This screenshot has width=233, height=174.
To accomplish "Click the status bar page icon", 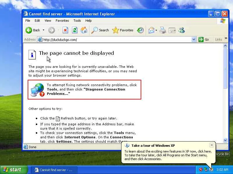I will click(26, 147).
